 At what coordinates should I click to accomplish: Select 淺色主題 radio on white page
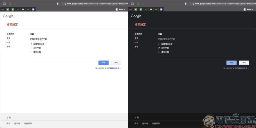[x=31, y=52]
